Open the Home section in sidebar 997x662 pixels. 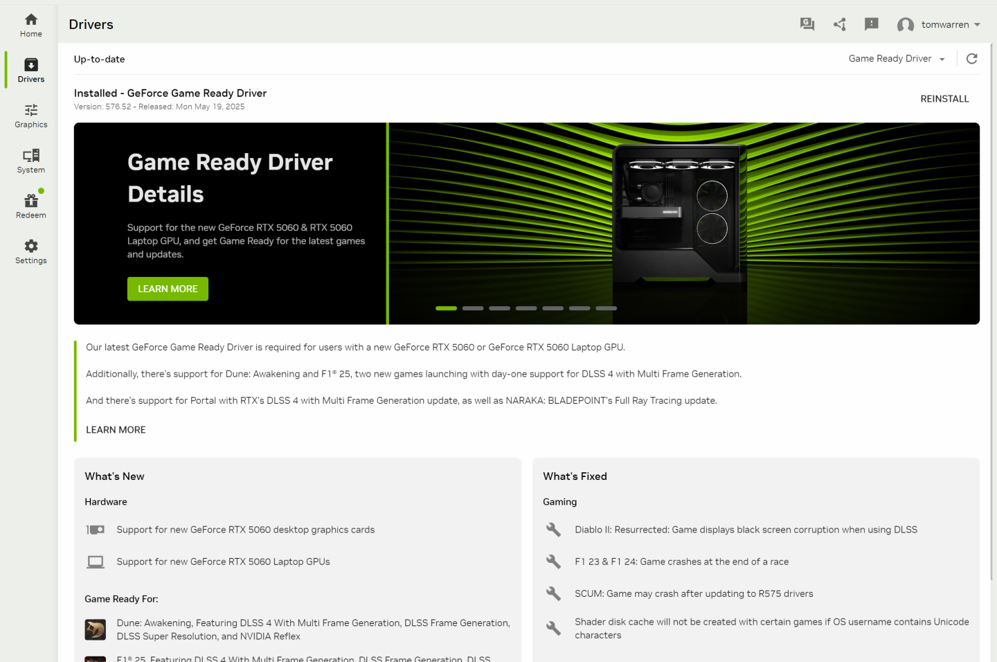pyautogui.click(x=30, y=26)
